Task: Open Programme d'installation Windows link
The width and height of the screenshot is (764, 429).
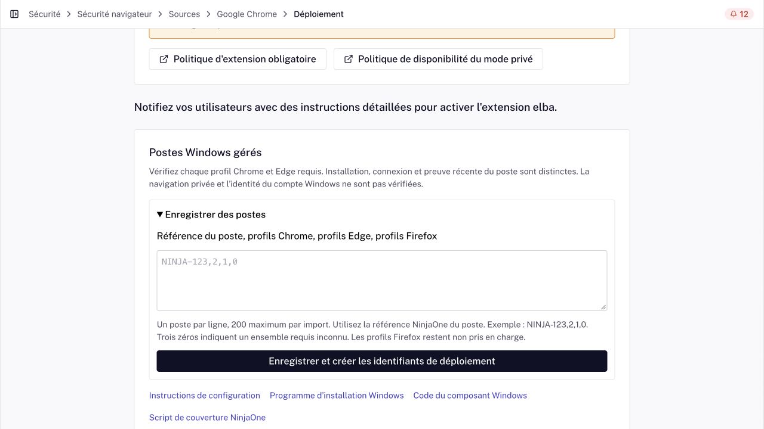Action: click(x=337, y=395)
